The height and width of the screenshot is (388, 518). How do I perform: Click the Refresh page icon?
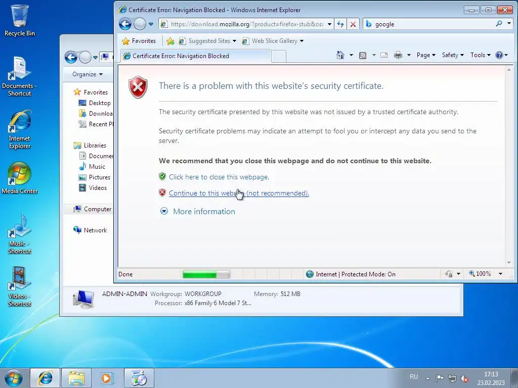point(340,24)
